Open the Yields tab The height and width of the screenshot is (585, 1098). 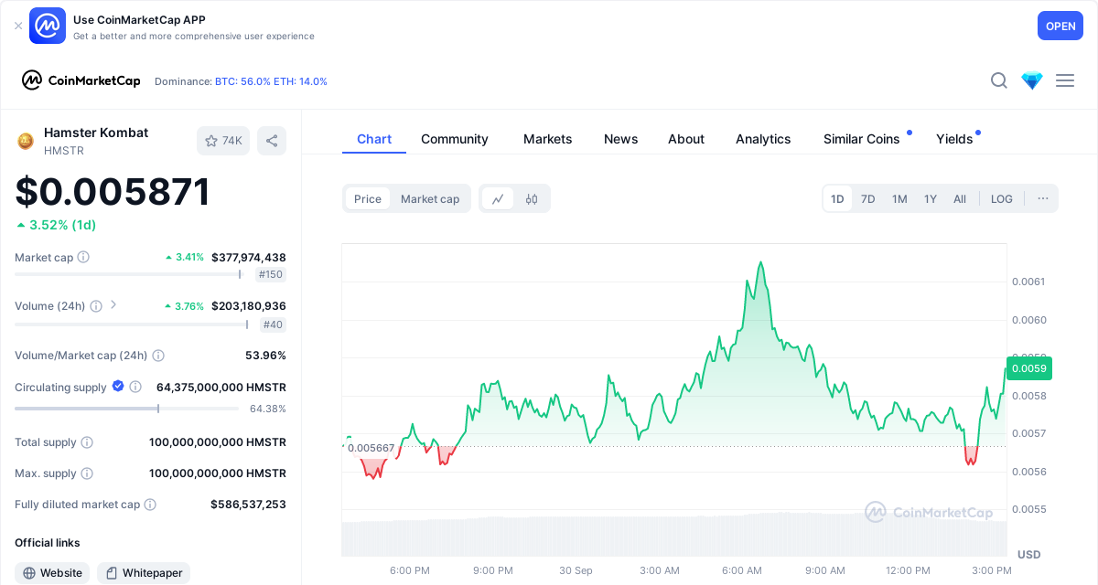pos(954,139)
